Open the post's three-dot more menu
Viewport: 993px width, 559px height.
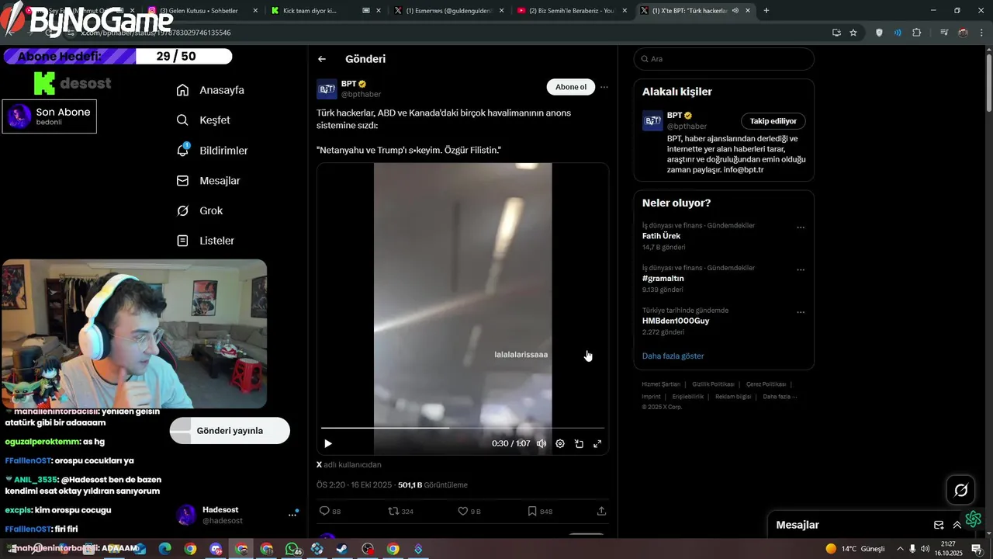click(604, 87)
